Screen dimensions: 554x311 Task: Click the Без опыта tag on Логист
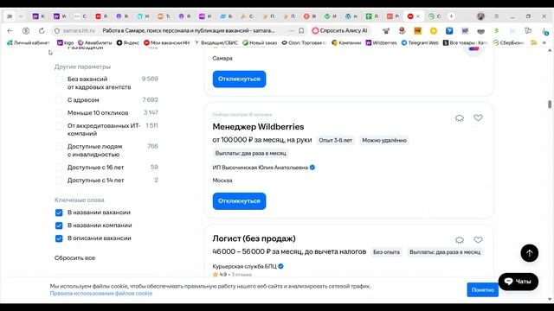386,252
